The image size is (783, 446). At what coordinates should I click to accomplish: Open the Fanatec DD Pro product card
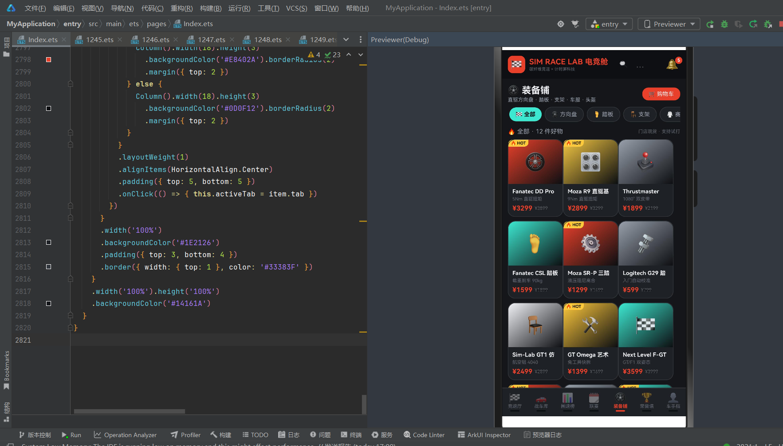pos(535,178)
